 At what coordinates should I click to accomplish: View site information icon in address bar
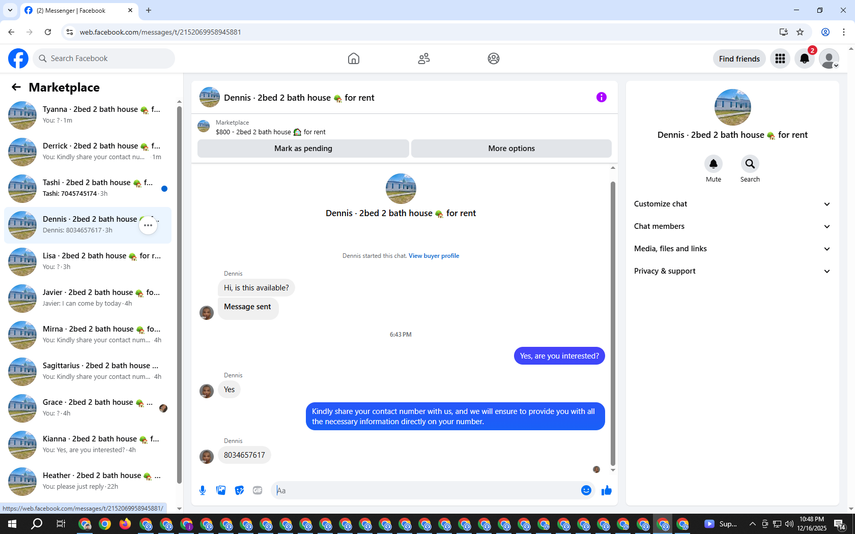tap(70, 32)
